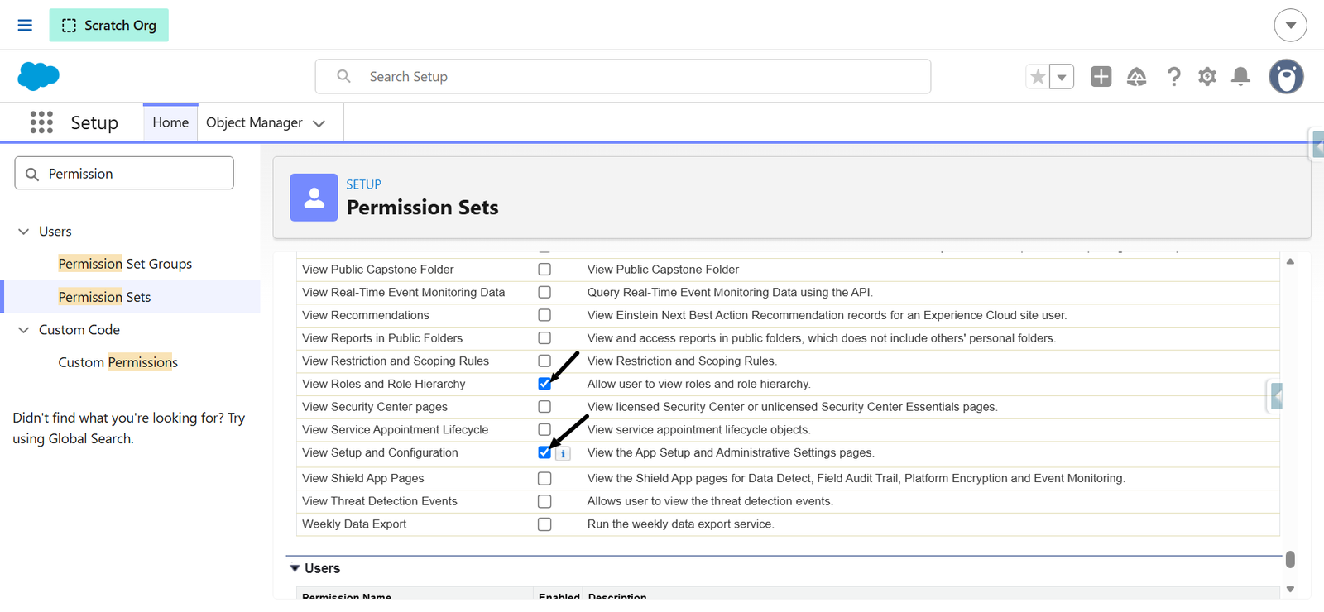Click the search magnifier in Search Setup
1324x612 pixels.
click(343, 76)
